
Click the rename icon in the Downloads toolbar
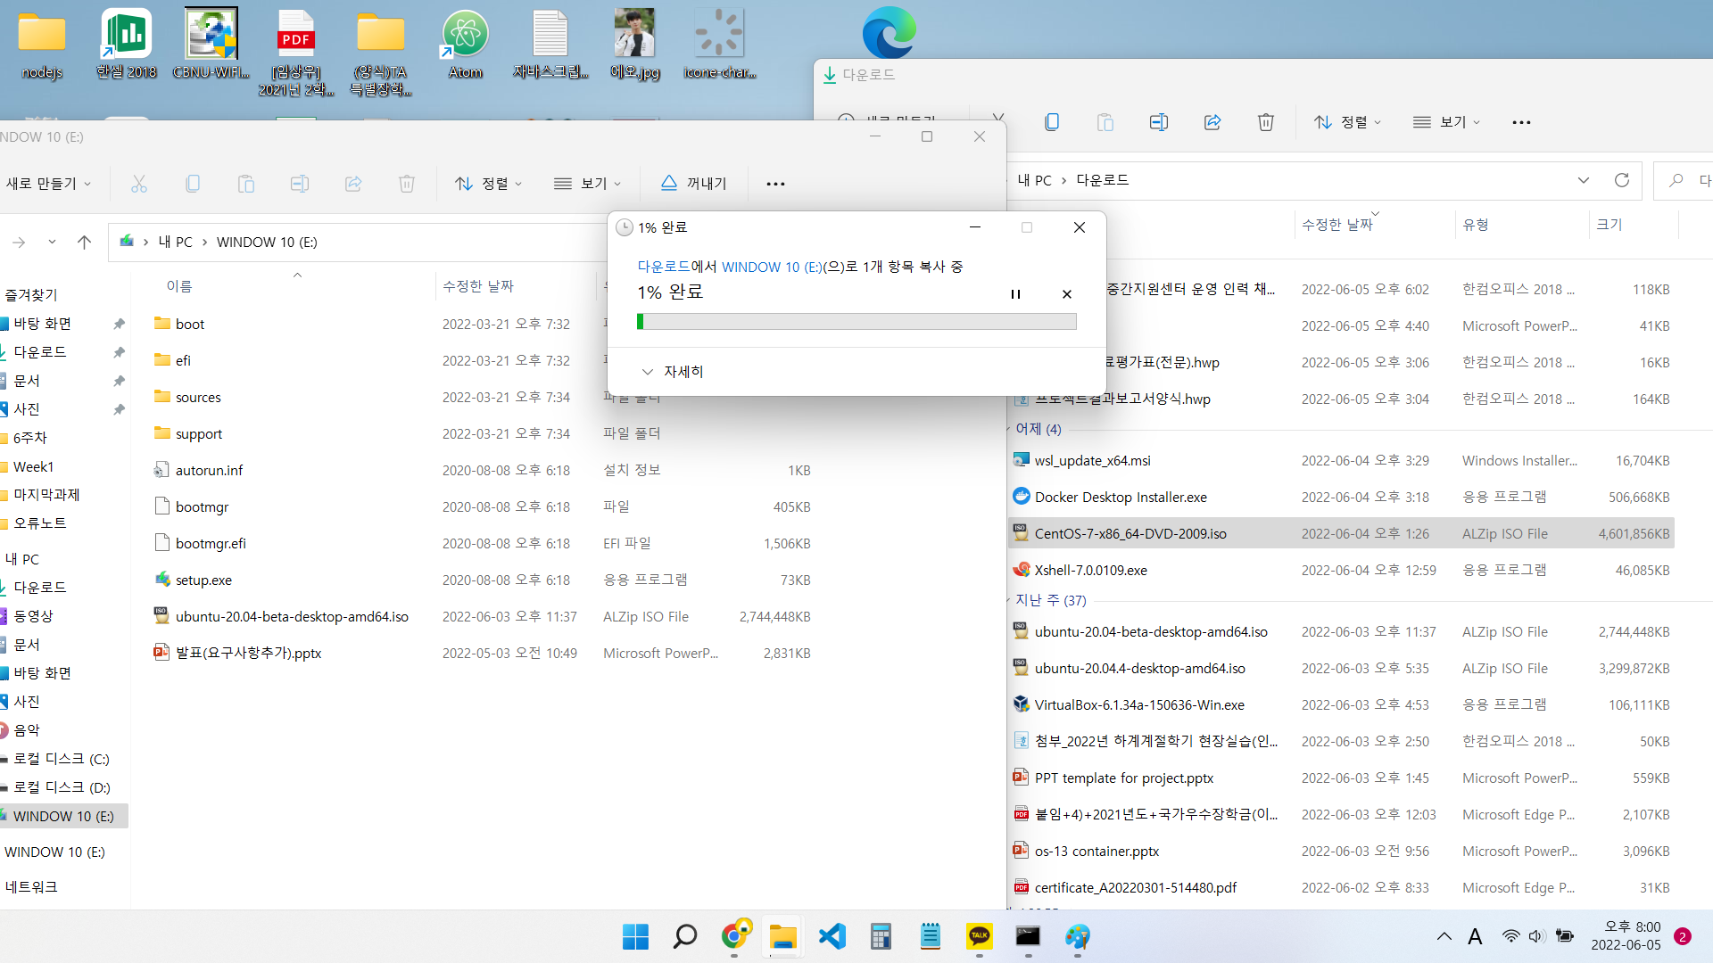pos(1158,122)
